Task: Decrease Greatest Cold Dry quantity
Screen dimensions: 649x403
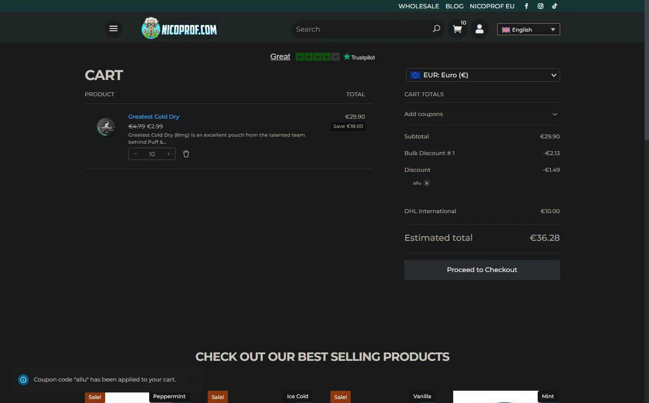Action: coord(136,154)
